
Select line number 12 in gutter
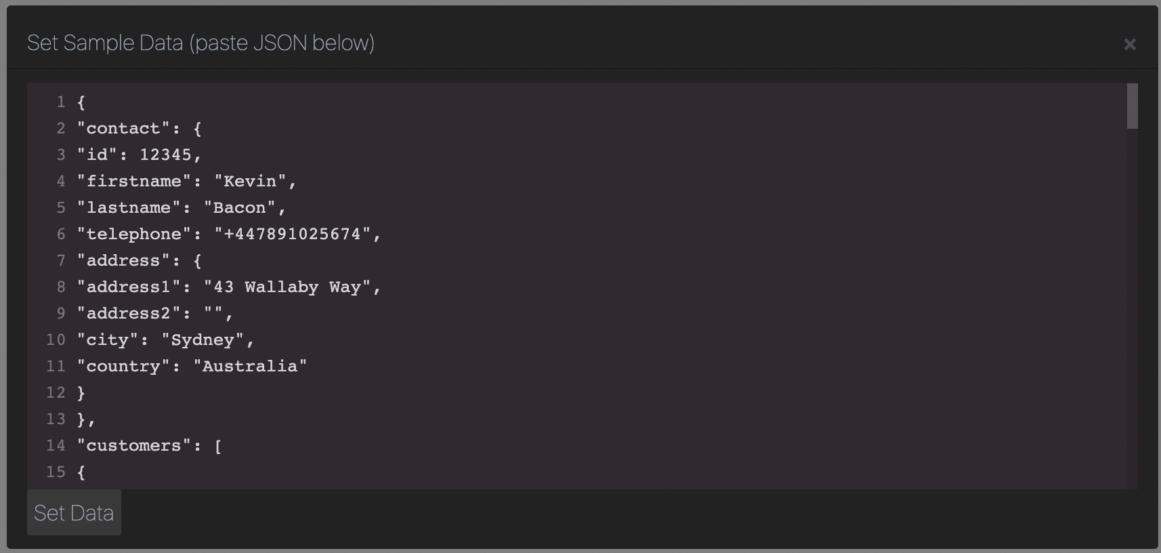(x=56, y=392)
